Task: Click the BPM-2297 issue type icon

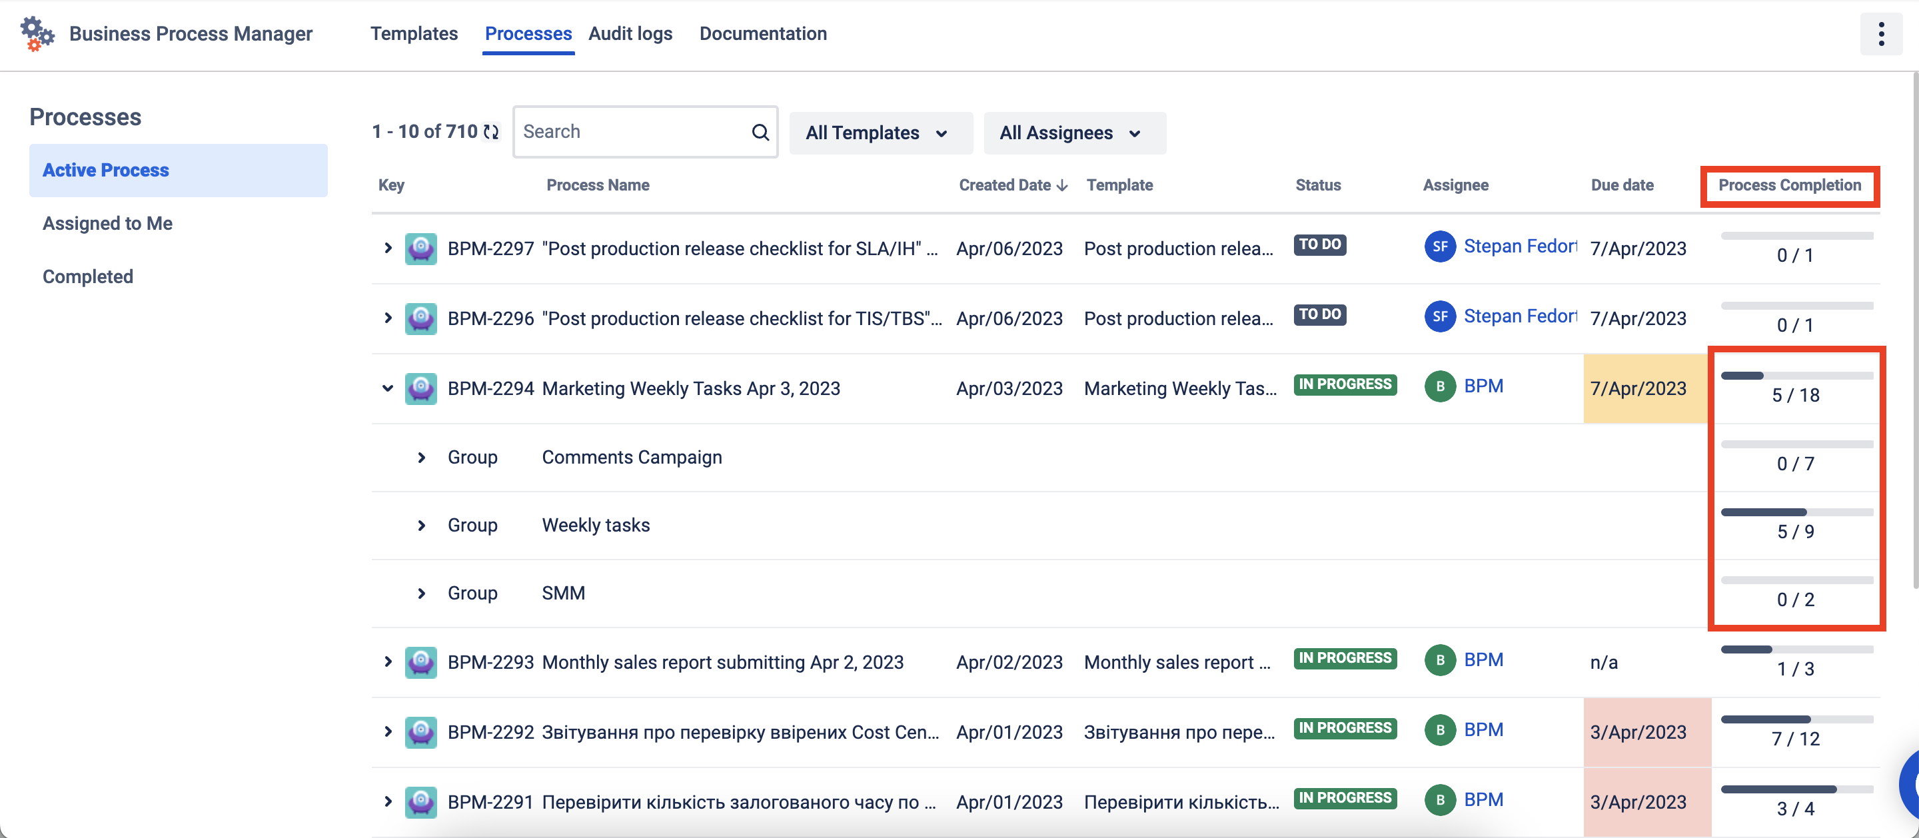Action: pos(421,248)
